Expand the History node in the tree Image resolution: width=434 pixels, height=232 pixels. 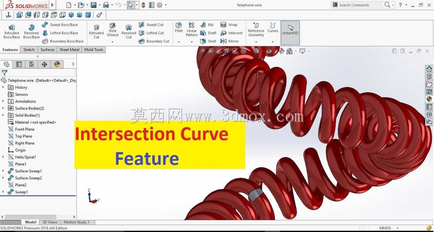pyautogui.click(x=3, y=87)
